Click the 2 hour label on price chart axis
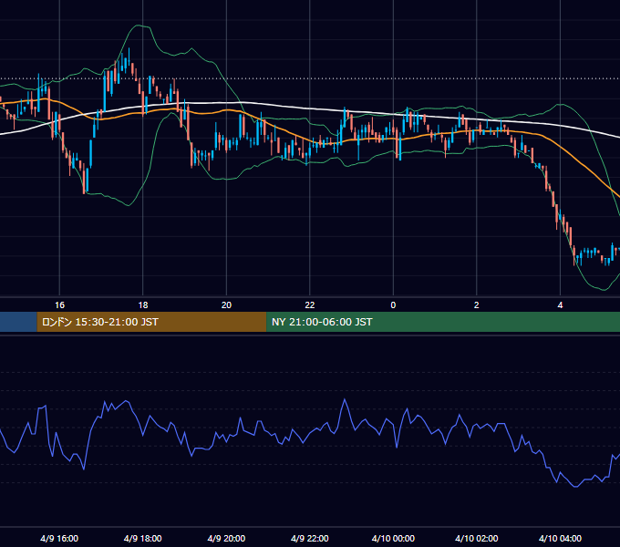Viewport: 620px width, 547px height. (477, 305)
